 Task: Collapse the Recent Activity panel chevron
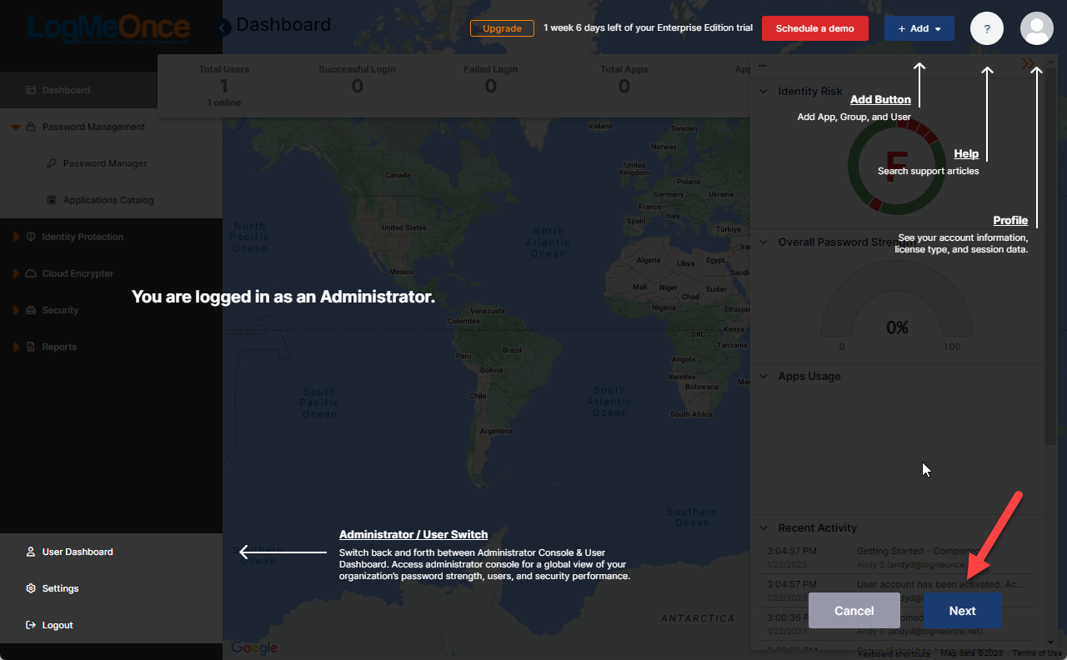[763, 528]
